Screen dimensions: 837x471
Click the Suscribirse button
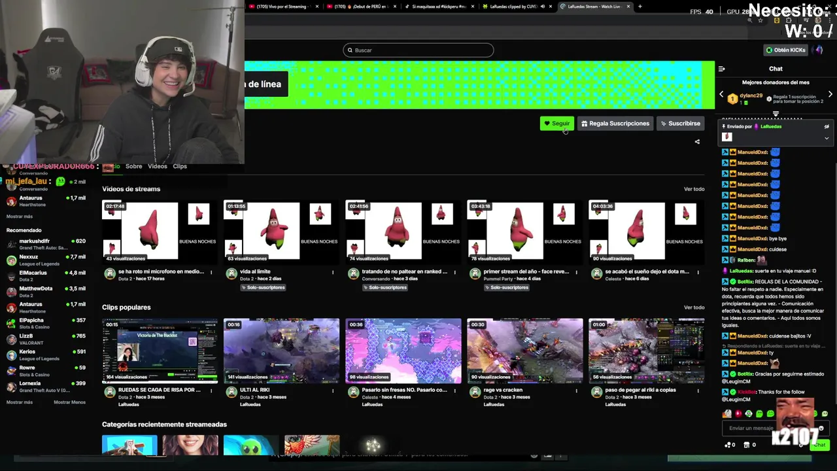point(680,123)
